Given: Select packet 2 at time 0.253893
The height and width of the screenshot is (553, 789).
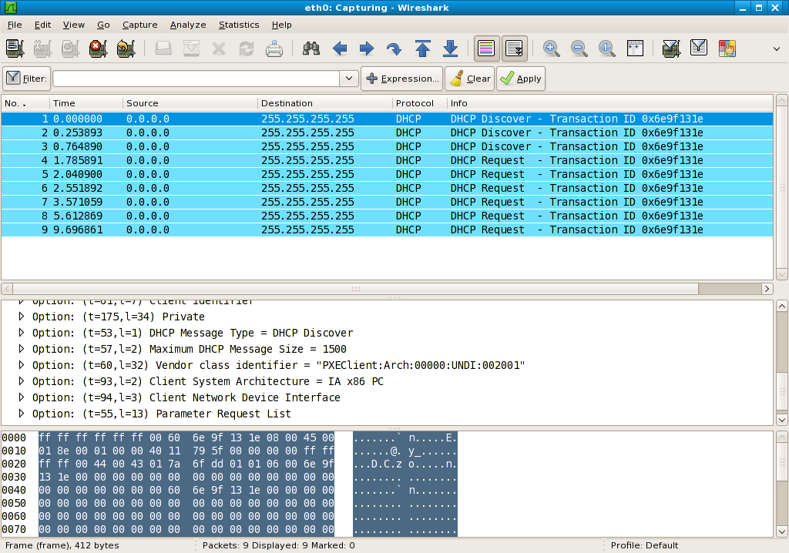Looking at the screenshot, I should [387, 132].
